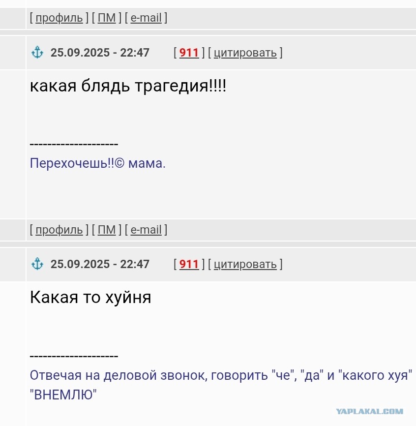Image resolution: width=416 pixels, height=426 pixels.
Task: Open the YAPLAKAL.COM watermark logo
Action: [x=370, y=411]
